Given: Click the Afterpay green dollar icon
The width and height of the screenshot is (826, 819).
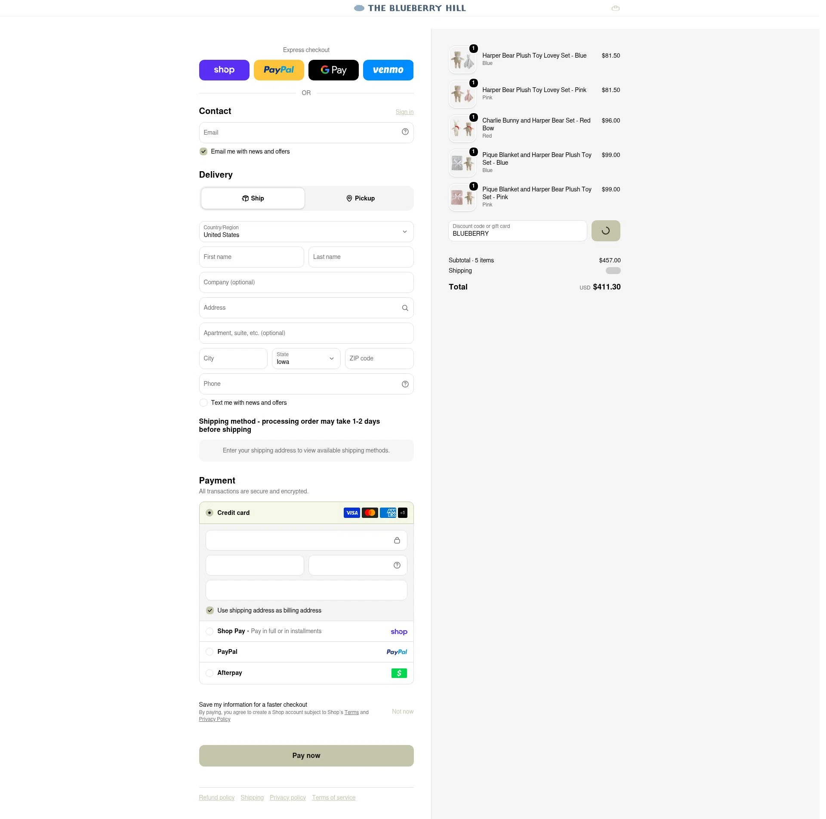Looking at the screenshot, I should coord(399,673).
